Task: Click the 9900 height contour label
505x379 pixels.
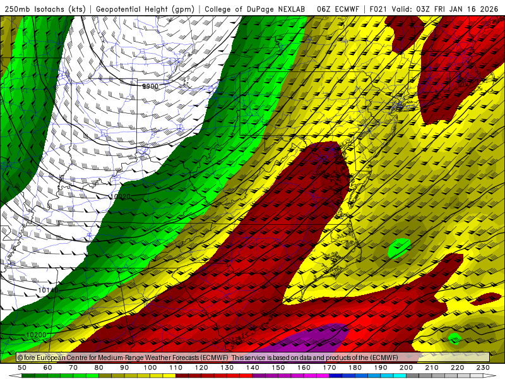Action: [x=150, y=87]
